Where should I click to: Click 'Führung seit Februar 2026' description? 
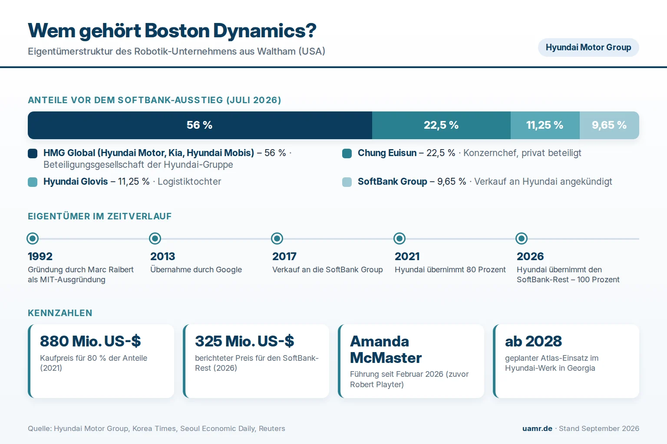coord(409,379)
